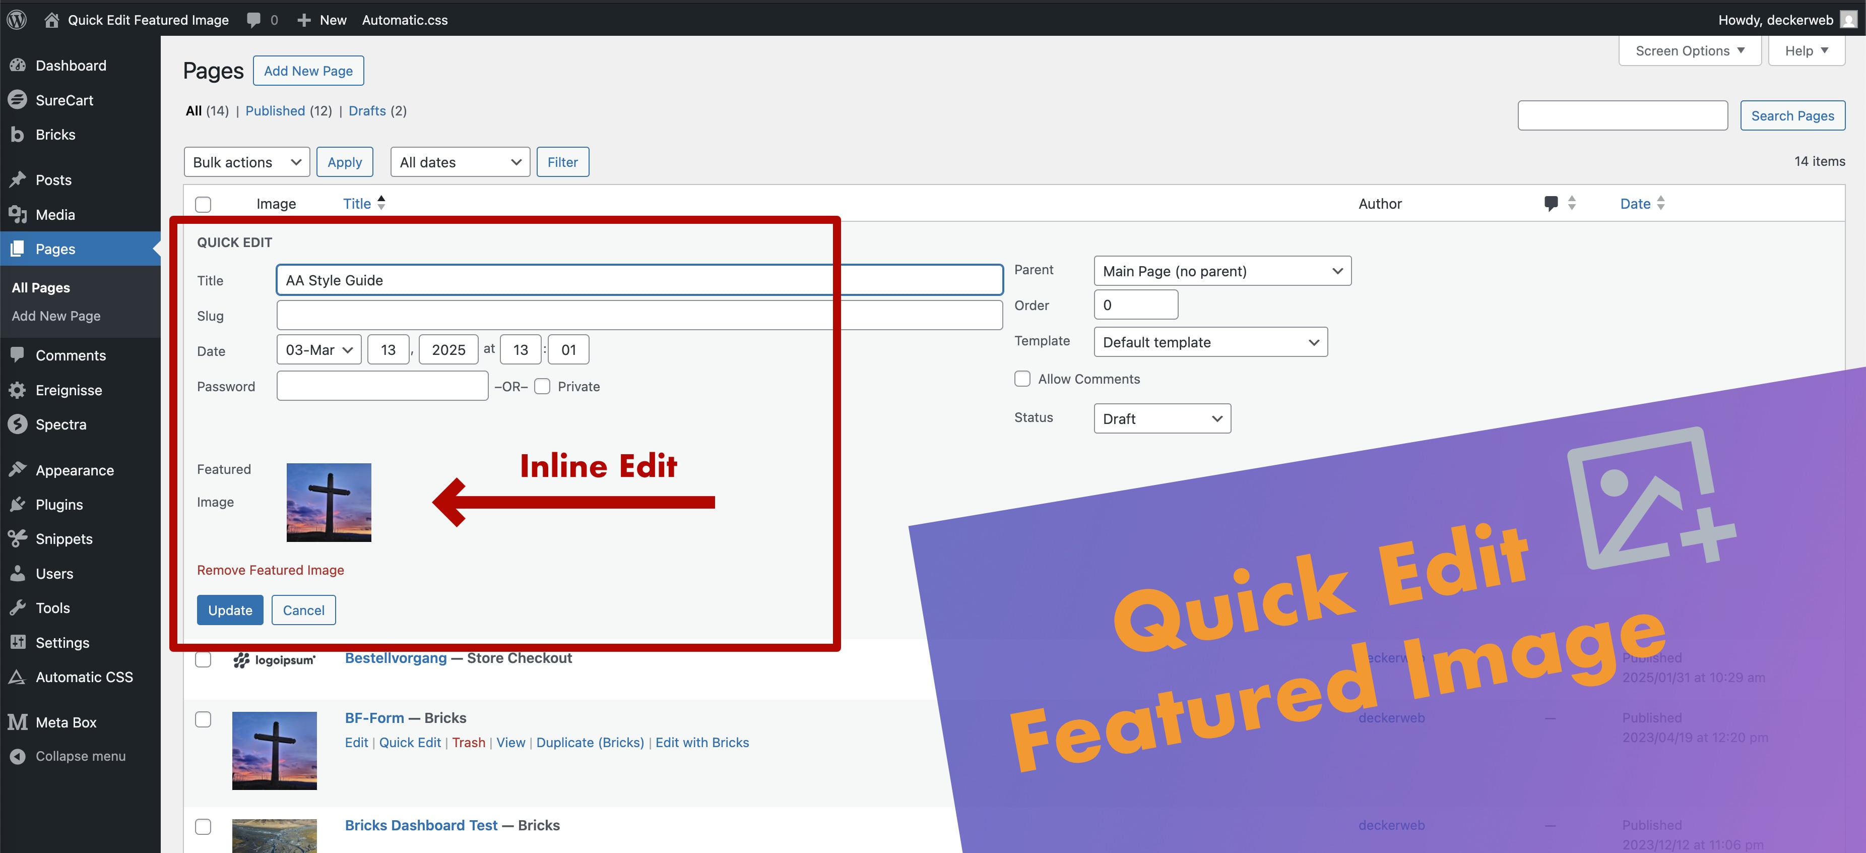Screen dimensions: 1866x853
Task: Click the featured image thumbnail in Quick Edit
Action: pos(329,502)
